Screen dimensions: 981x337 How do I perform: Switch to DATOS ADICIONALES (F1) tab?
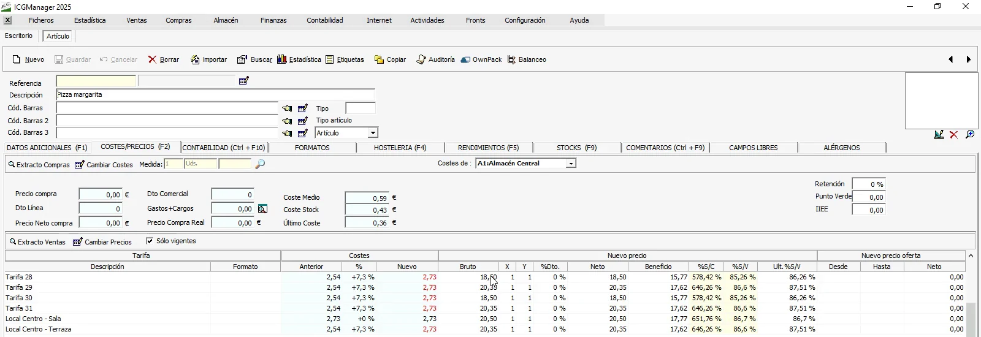[47, 148]
